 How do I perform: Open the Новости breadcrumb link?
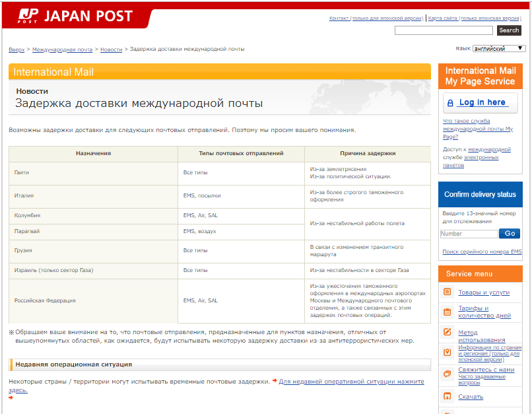(111, 50)
